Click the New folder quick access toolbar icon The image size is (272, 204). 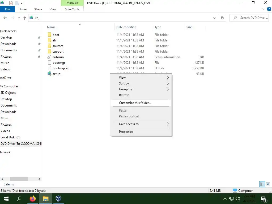coord(17,3)
